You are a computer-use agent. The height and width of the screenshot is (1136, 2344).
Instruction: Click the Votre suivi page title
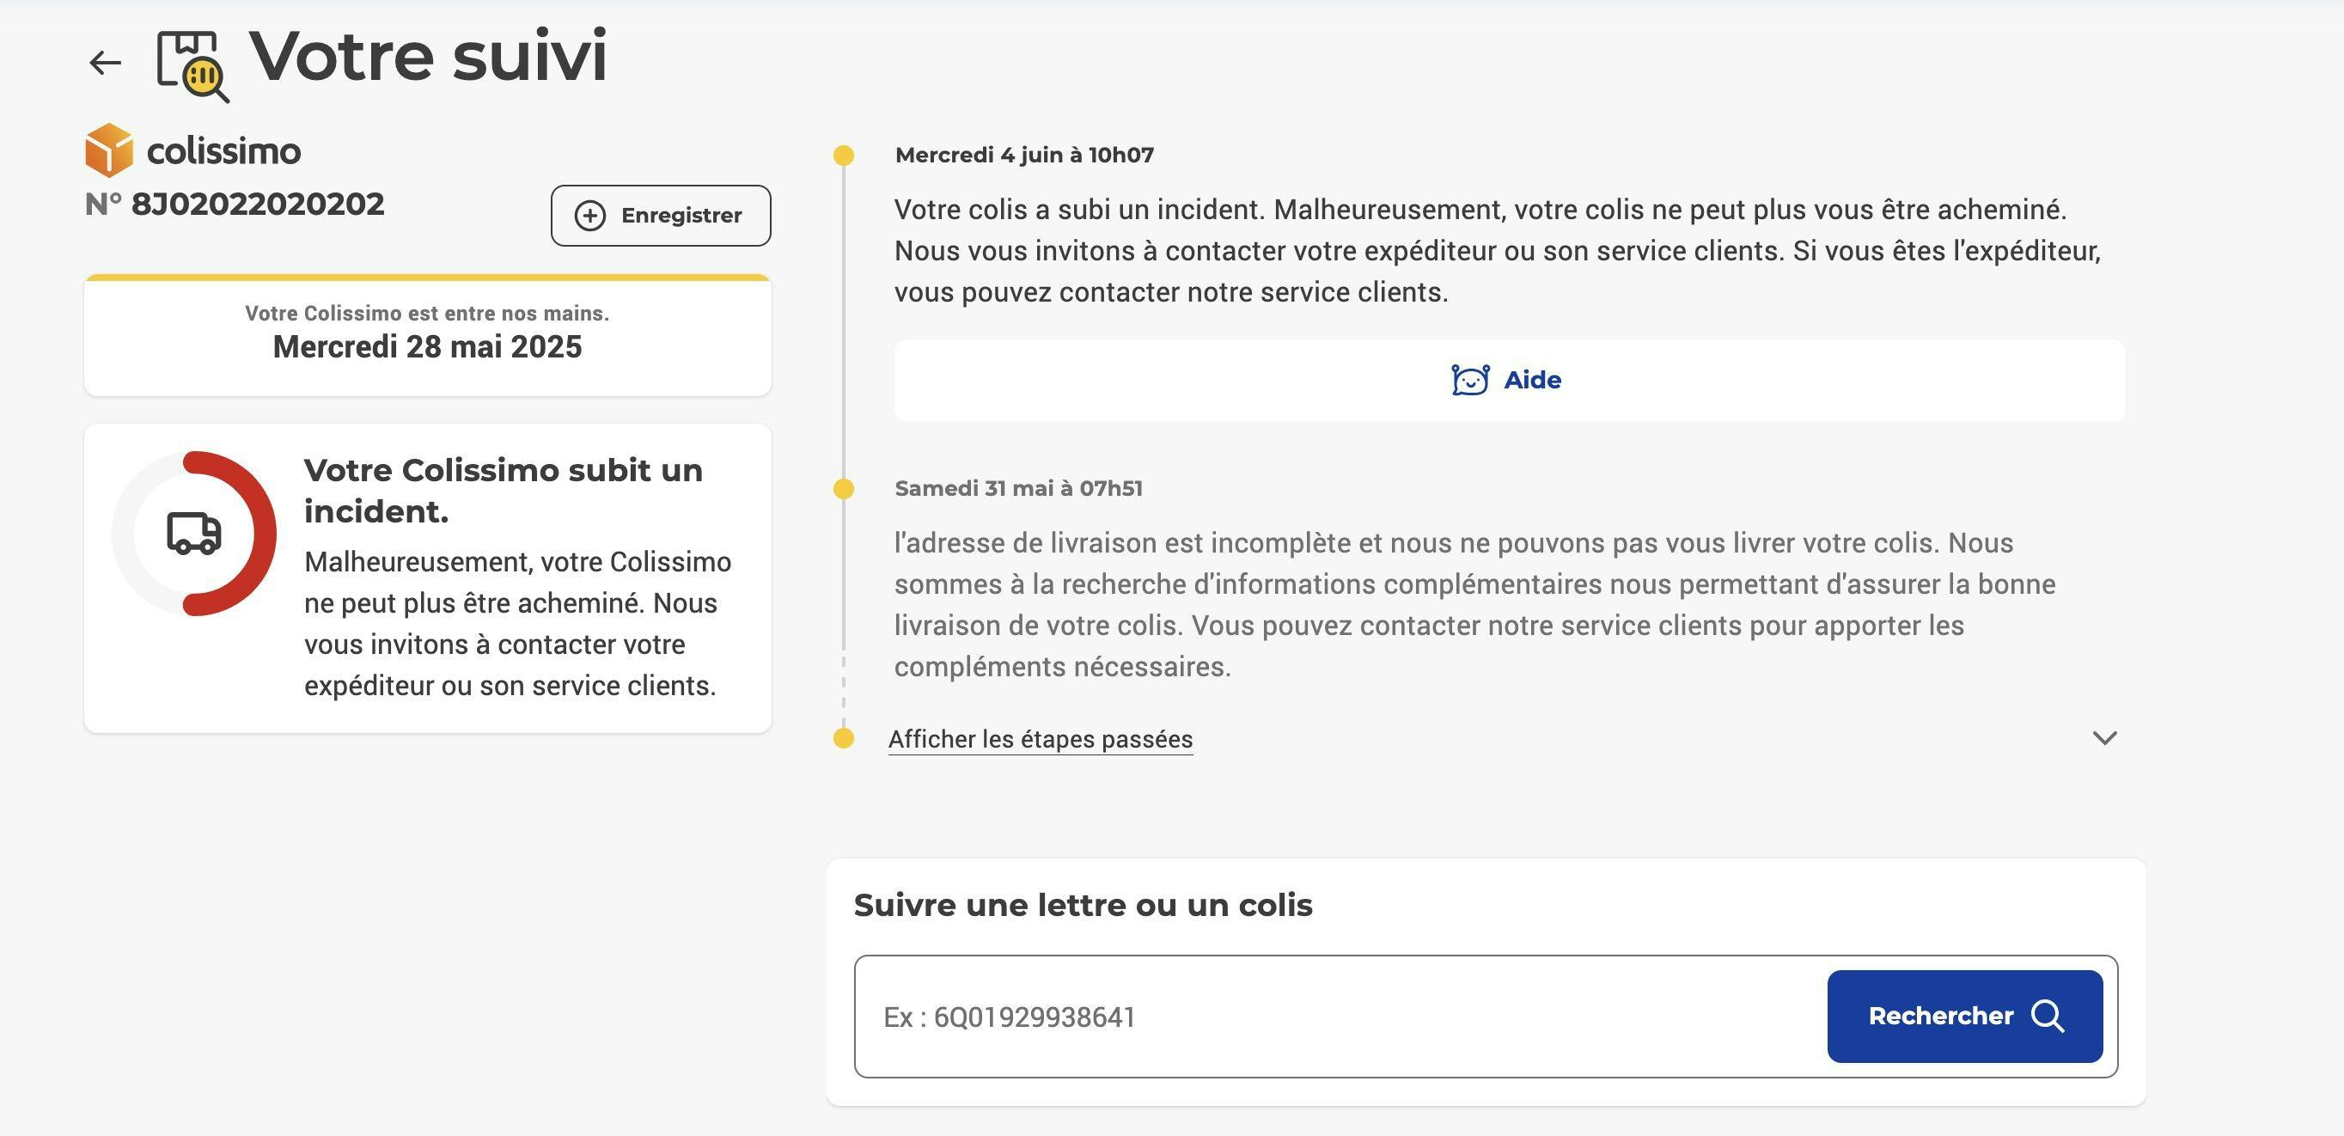tap(428, 57)
